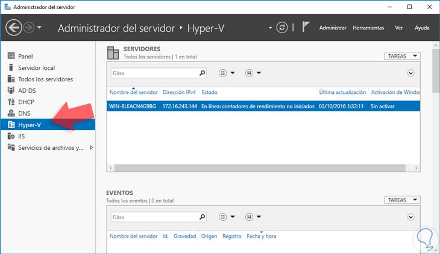The image size is (440, 254).
Task: Open the navigation history dropdown arrow
Action: 39,28
